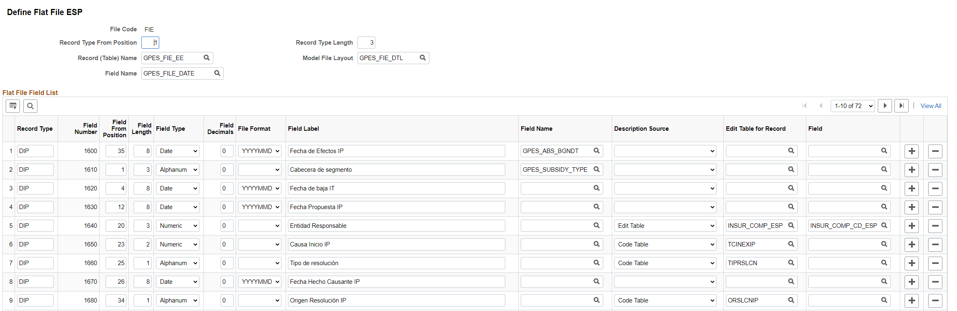The image size is (957, 311).
Task: Click the Flat File Field List heading
Action: coord(30,93)
